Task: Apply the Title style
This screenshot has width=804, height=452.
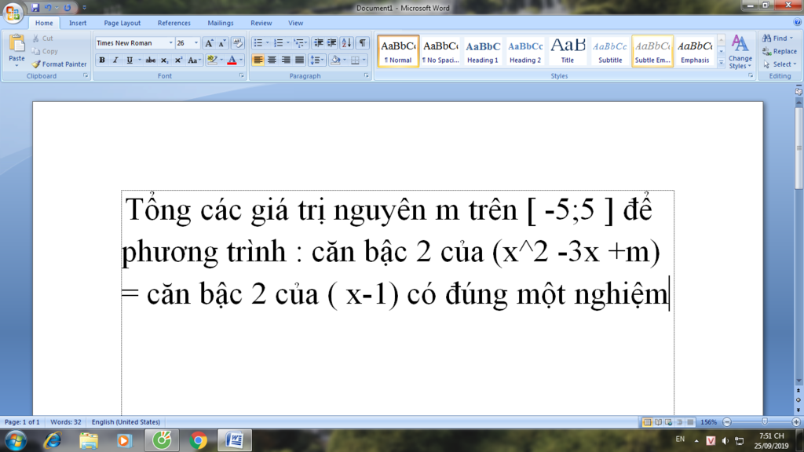Action: pyautogui.click(x=568, y=51)
